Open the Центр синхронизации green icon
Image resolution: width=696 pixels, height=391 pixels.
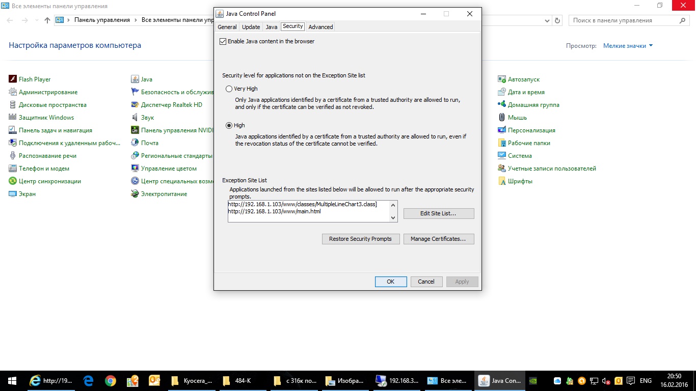click(x=13, y=181)
